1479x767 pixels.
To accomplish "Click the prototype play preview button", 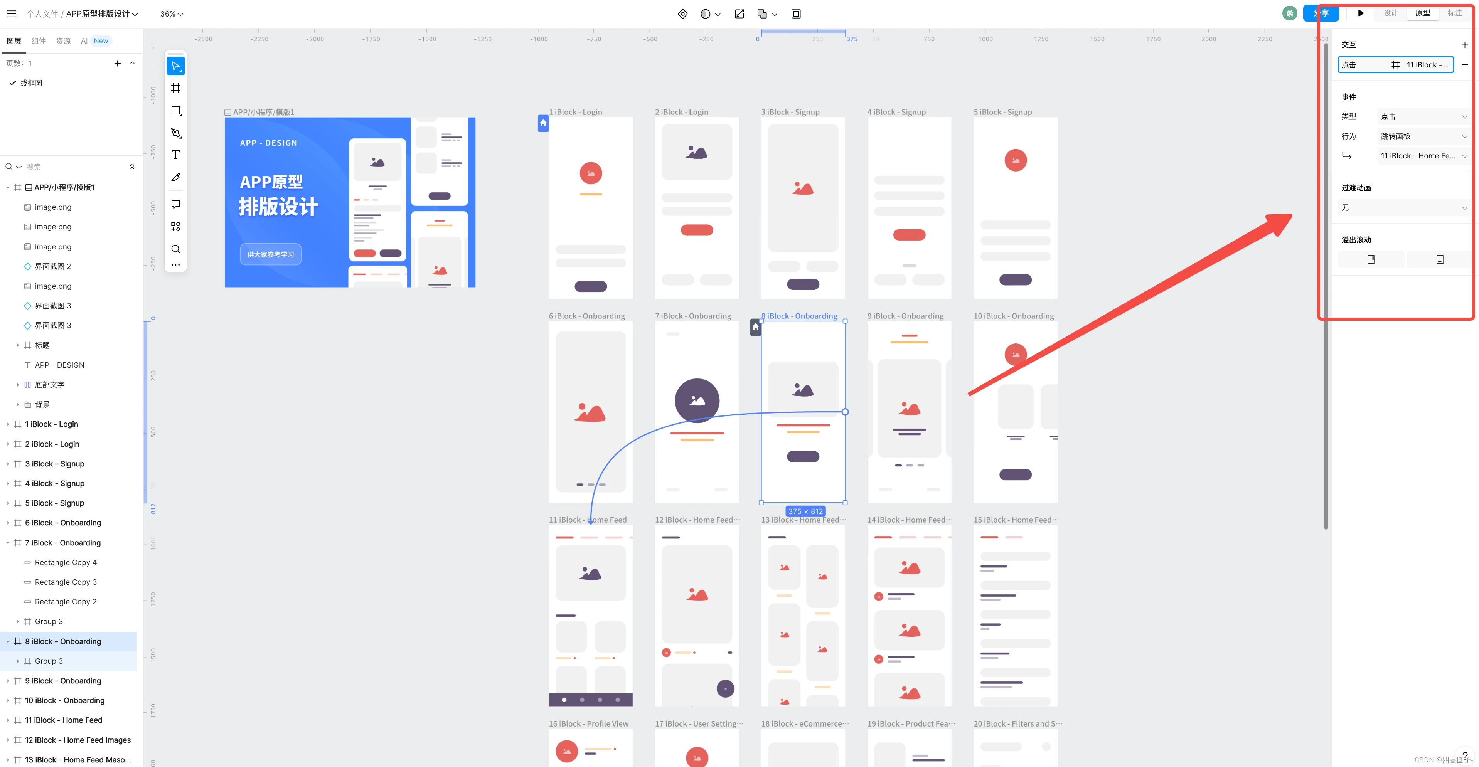I will click(x=1360, y=13).
